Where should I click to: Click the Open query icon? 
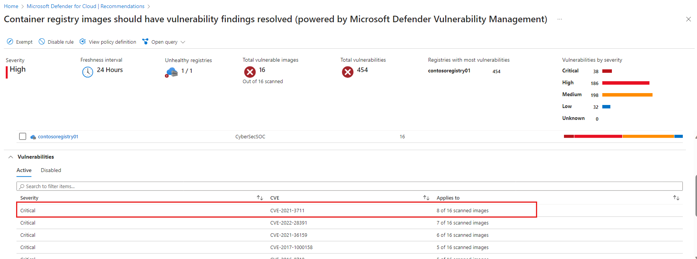tap(145, 42)
